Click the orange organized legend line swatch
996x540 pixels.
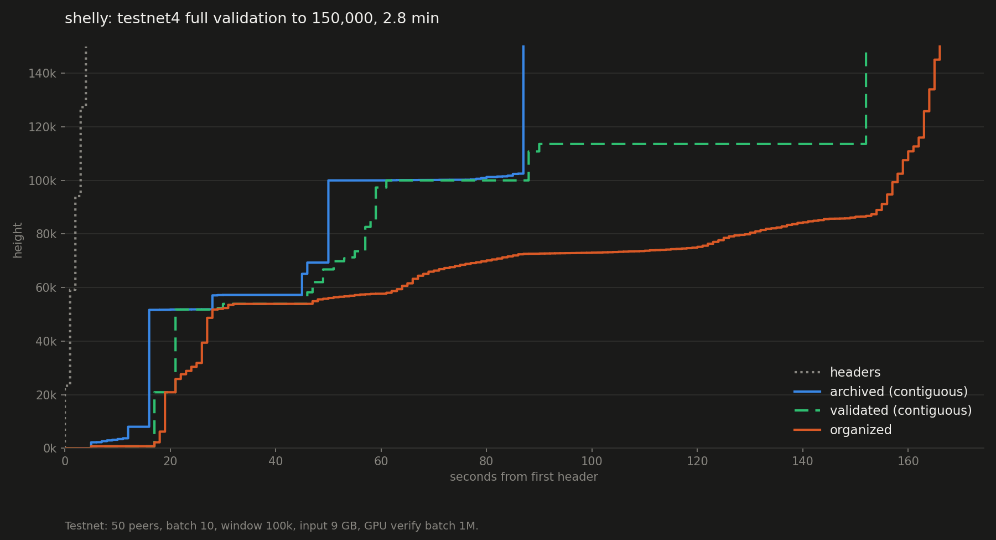[x=807, y=430]
